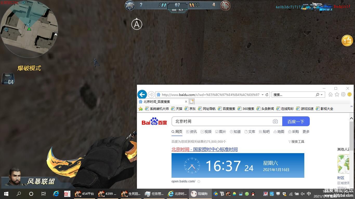Open 更多 search categories
Screen dimensions: 355x199
306,132
